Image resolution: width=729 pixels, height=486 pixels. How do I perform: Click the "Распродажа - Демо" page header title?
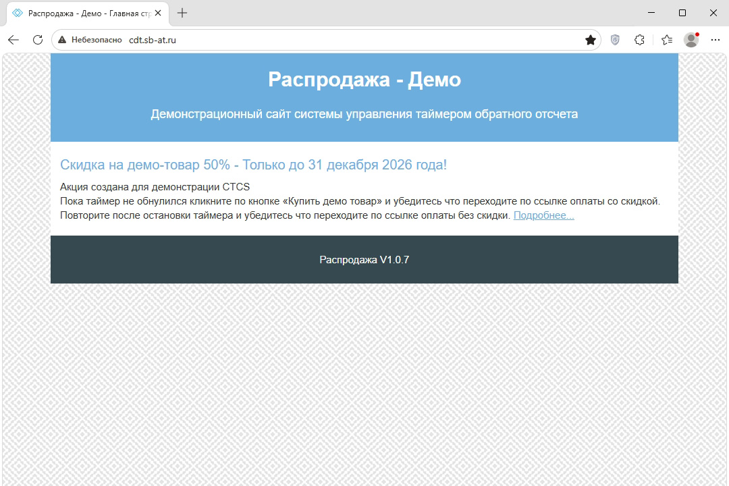364,80
